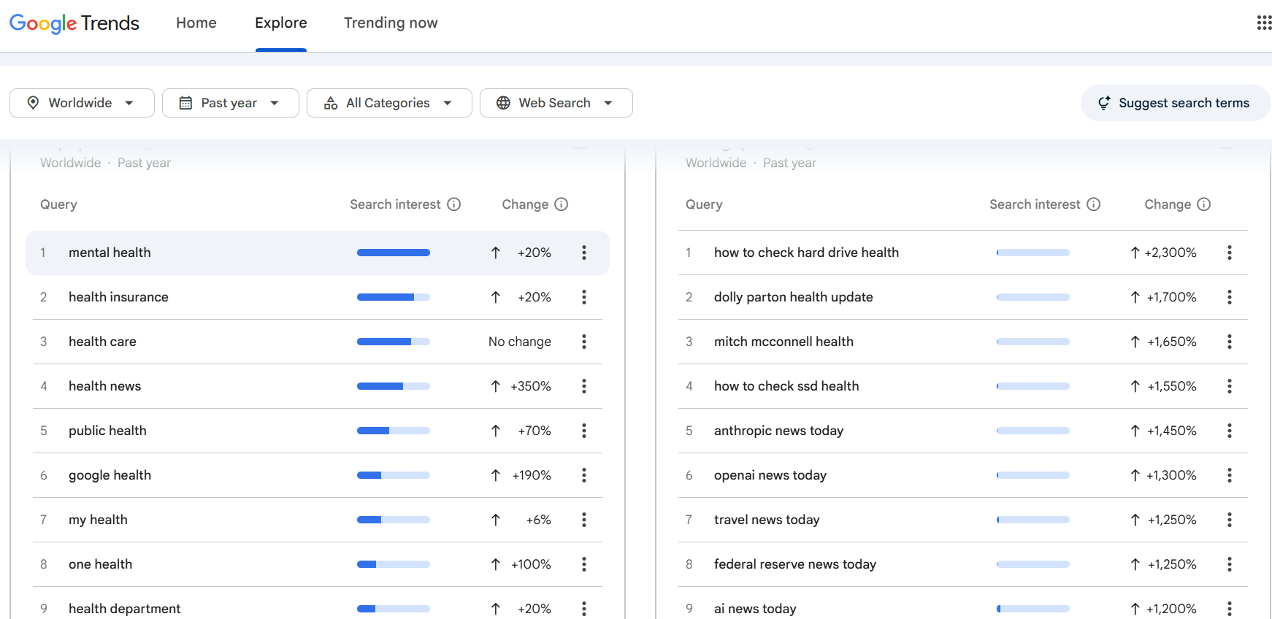Viewport: 1272px width, 619px height.
Task: Click Suggest search terms button
Action: [1176, 103]
